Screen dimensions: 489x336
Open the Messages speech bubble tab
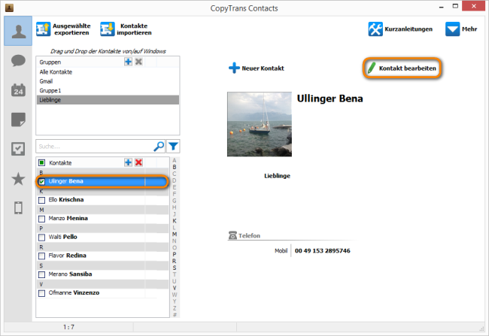[x=18, y=62]
